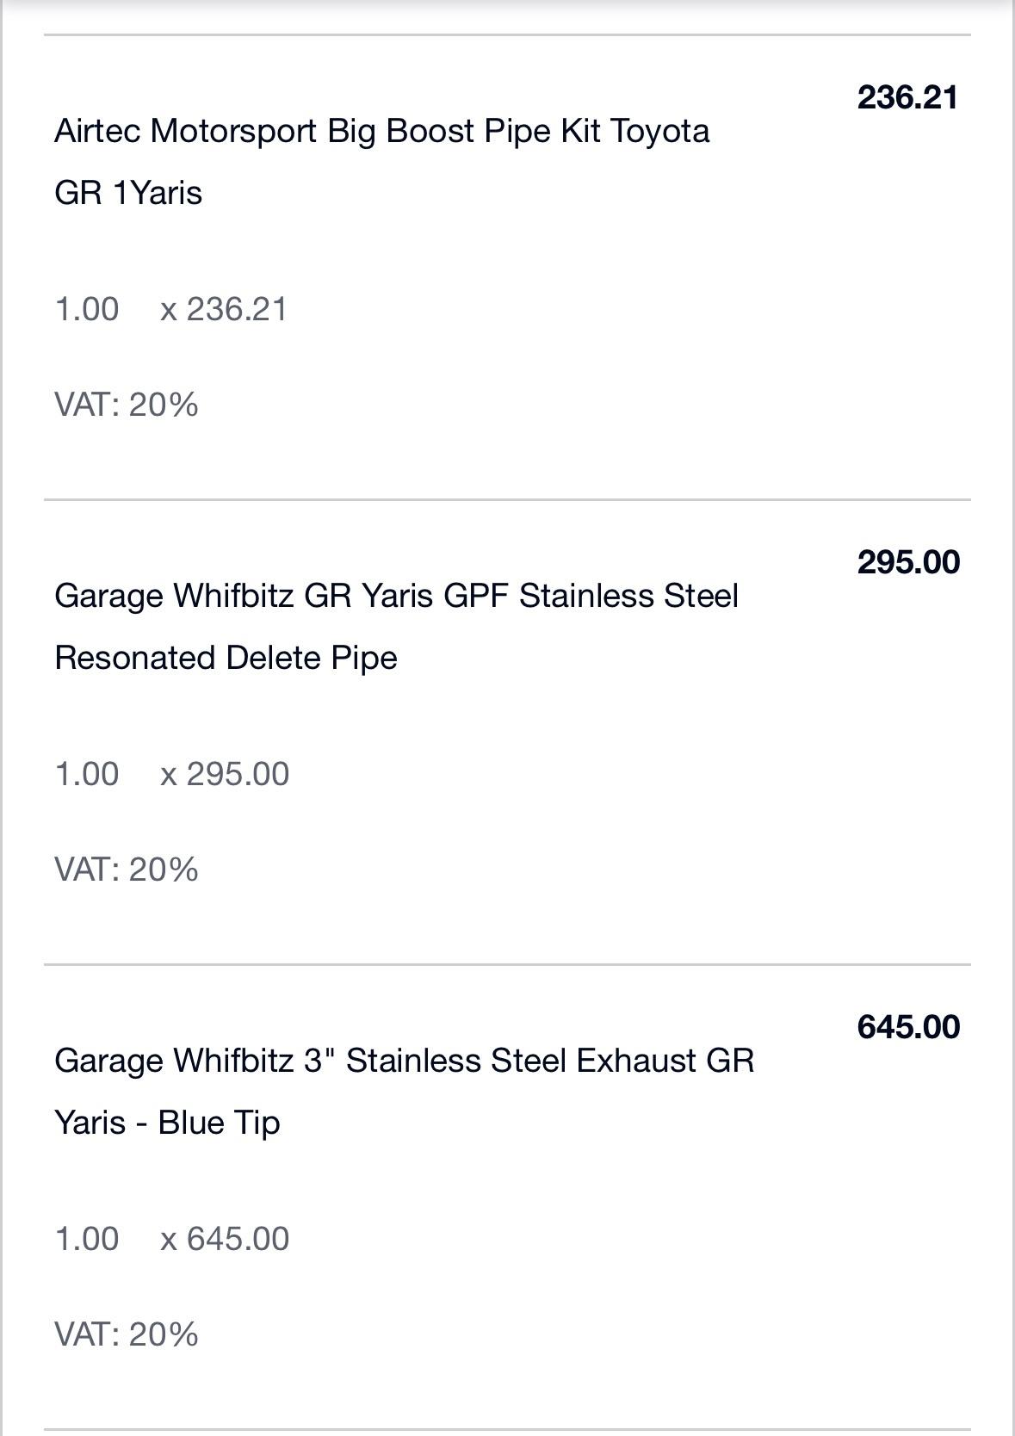Click the divider line above the 3" Exhaust item

coord(507,964)
